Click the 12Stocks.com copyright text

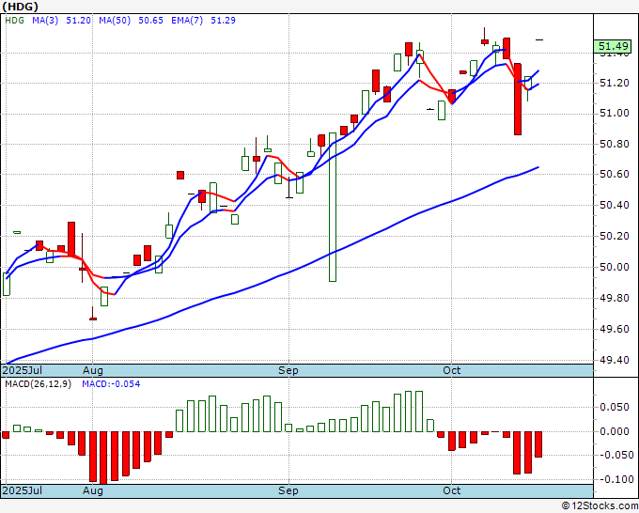pyautogui.click(x=600, y=506)
